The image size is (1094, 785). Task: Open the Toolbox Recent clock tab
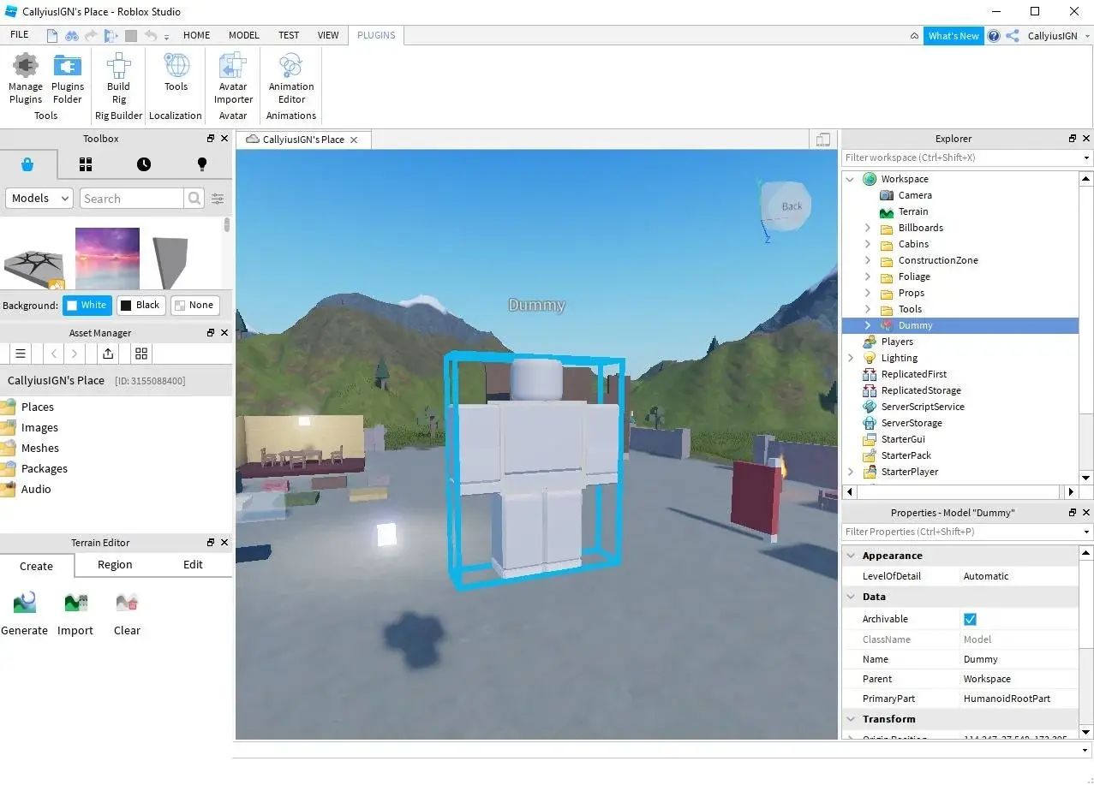(x=144, y=164)
